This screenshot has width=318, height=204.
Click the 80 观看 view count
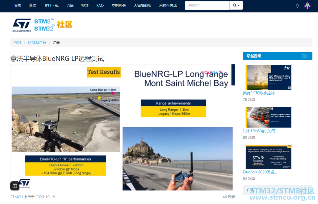pos(249,137)
